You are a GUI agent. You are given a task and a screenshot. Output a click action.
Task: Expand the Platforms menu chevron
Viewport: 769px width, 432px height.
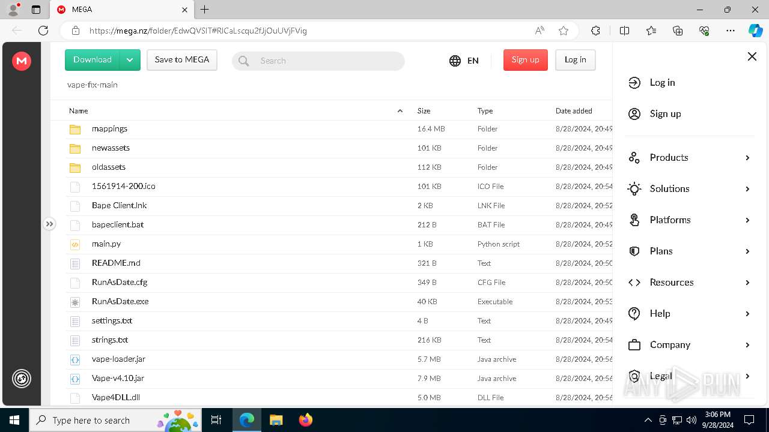point(747,220)
